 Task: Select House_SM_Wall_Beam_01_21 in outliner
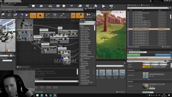(141, 32)
